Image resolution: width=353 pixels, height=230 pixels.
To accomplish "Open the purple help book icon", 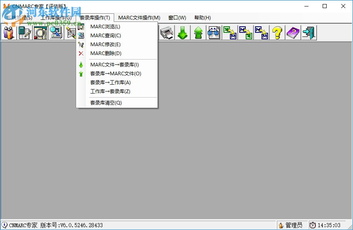I will click(293, 33).
